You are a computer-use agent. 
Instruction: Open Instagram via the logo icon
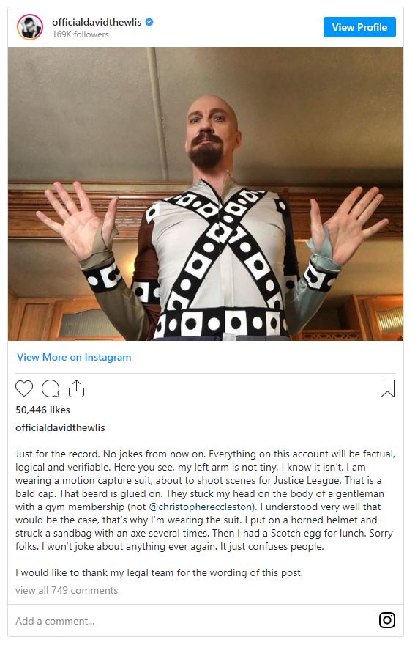387,620
